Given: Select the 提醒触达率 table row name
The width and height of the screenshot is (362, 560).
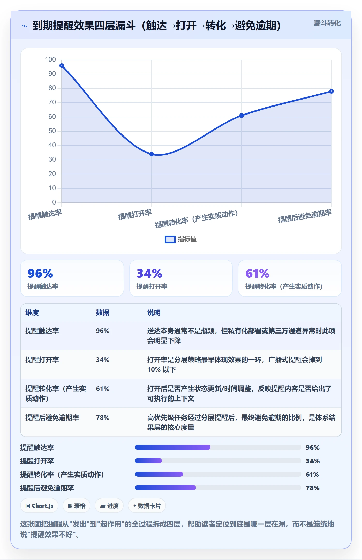Looking at the screenshot, I should click(42, 331).
